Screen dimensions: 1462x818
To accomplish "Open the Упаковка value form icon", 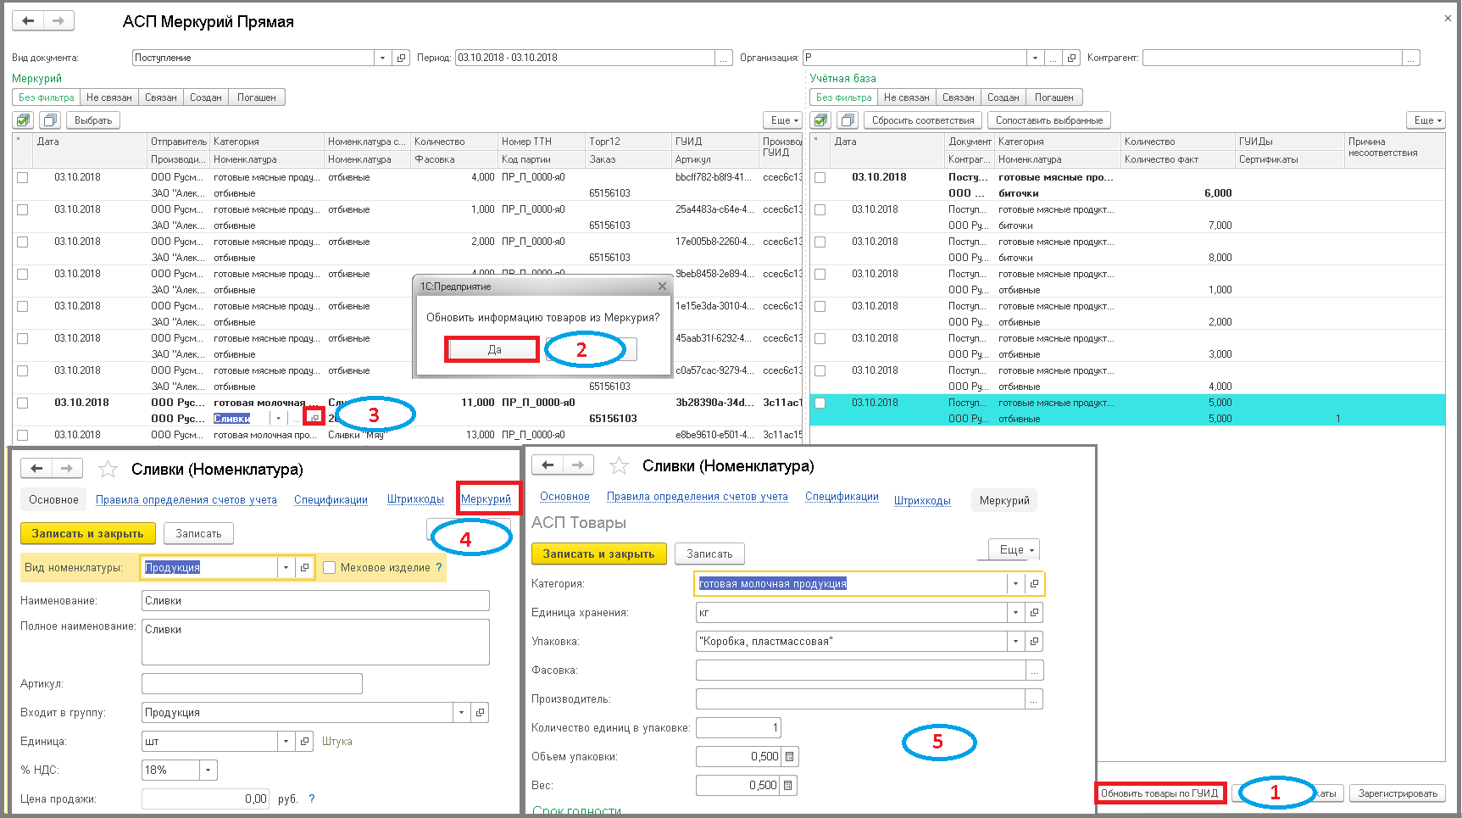I will pos(1034,641).
